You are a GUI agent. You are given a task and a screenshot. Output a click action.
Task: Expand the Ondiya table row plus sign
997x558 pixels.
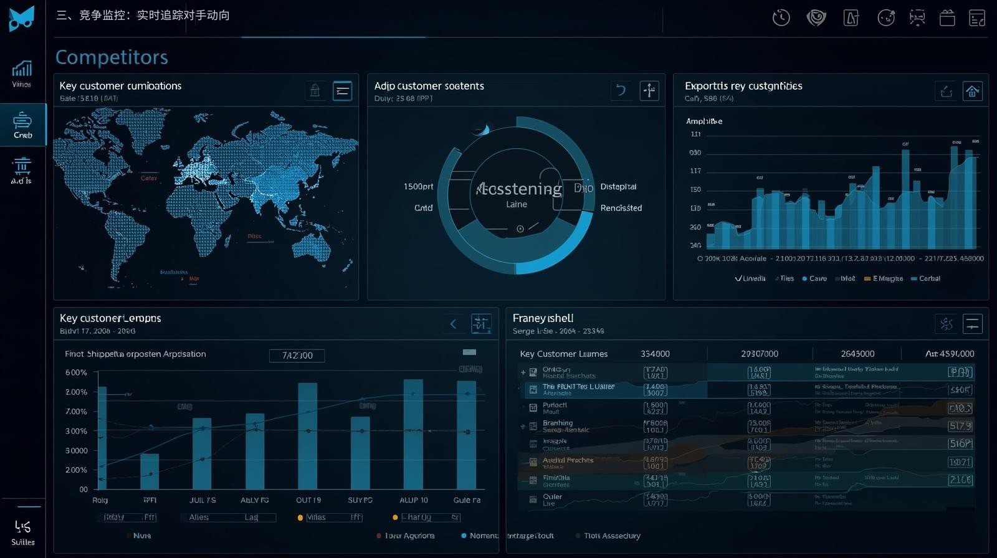point(523,372)
